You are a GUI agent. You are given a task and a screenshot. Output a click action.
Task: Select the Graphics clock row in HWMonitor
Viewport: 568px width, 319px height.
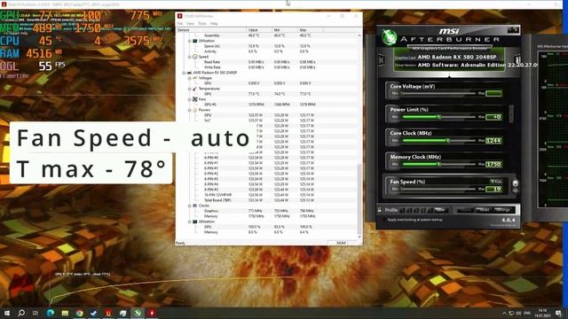(x=267, y=211)
